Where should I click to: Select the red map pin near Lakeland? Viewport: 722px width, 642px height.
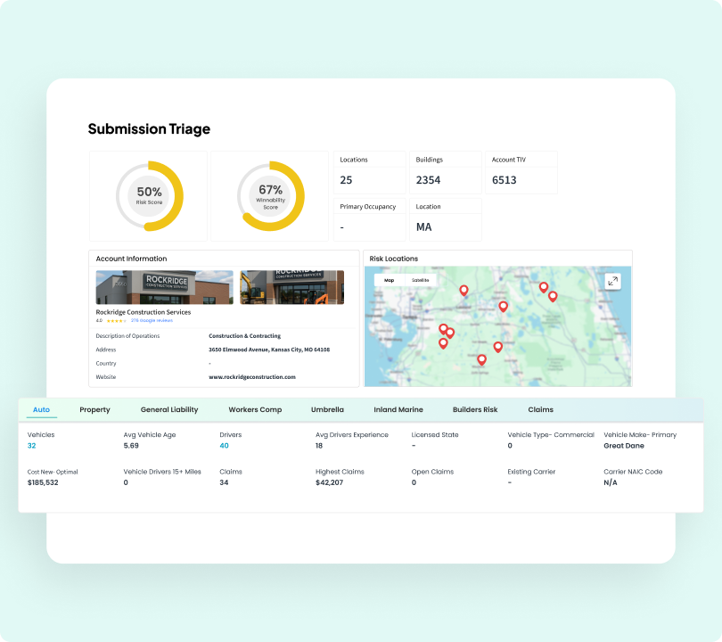coord(464,291)
